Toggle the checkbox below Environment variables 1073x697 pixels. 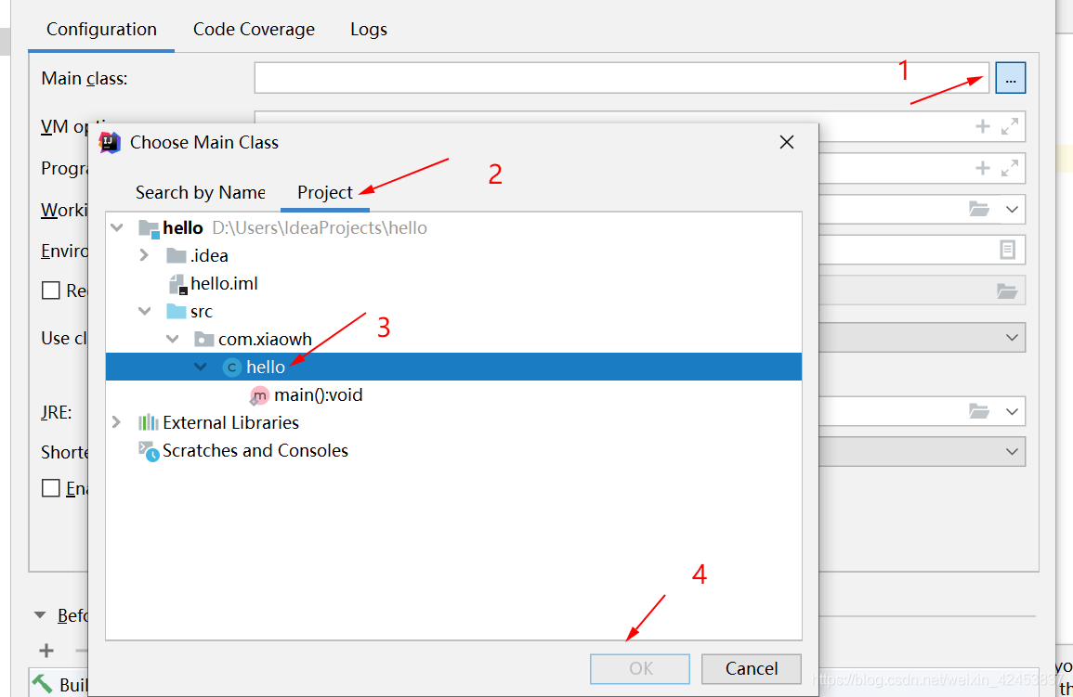tap(51, 290)
